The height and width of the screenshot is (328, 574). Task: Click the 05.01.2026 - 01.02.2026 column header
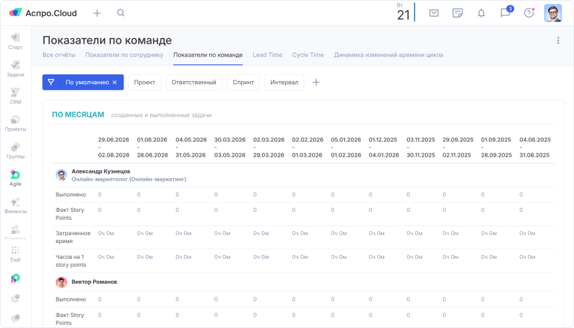click(346, 147)
